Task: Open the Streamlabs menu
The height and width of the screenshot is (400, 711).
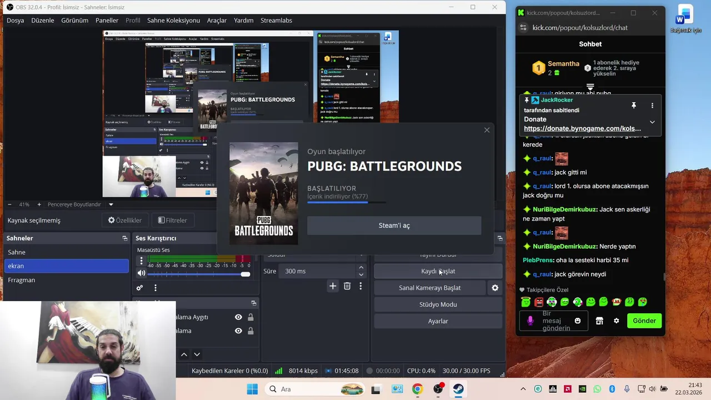Action: (x=276, y=20)
